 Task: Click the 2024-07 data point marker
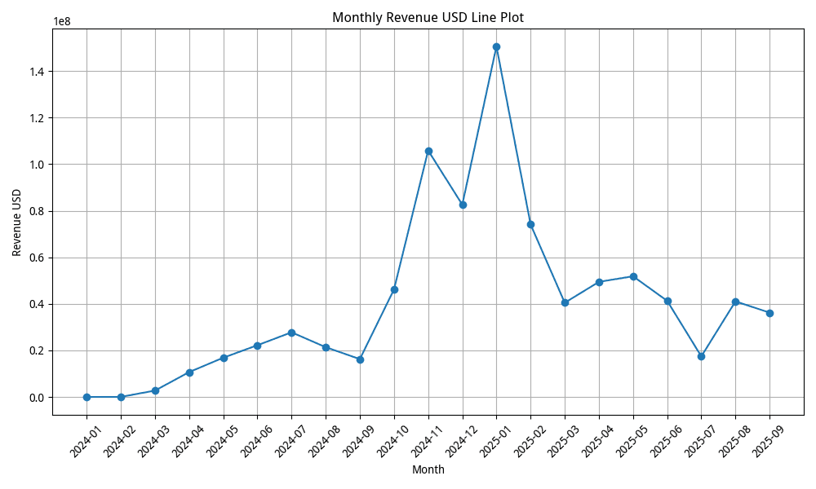291,333
